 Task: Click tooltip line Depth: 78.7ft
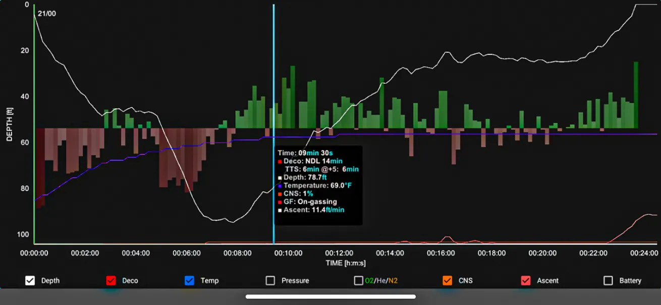pyautogui.click(x=302, y=177)
